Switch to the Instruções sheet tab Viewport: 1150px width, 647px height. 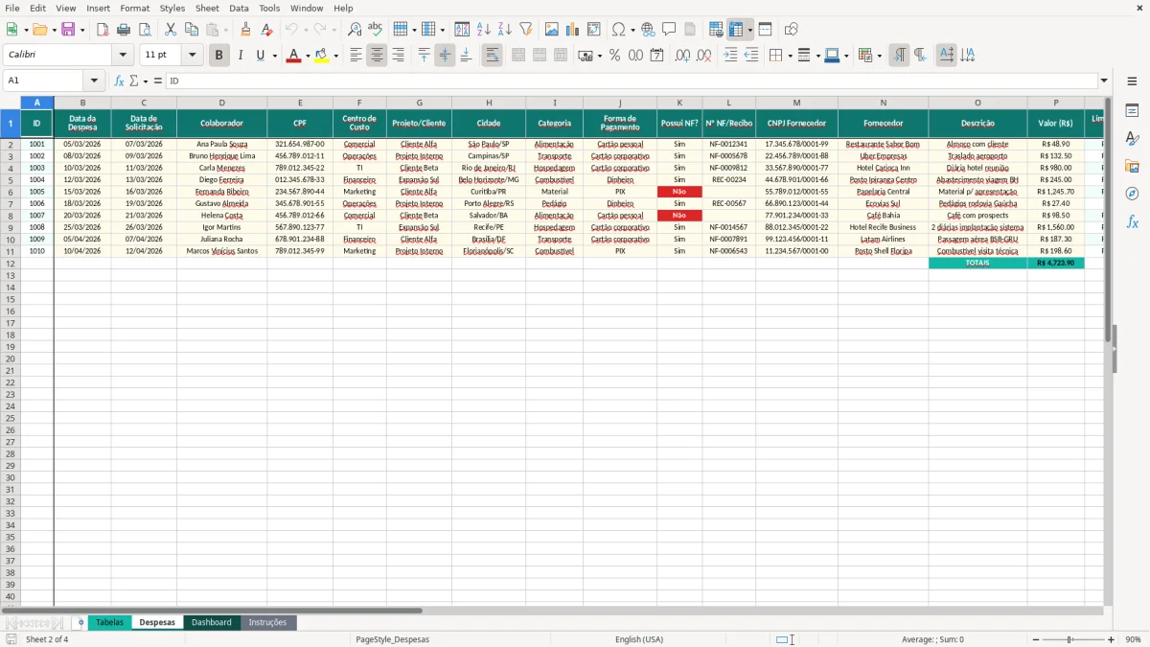[x=268, y=622]
